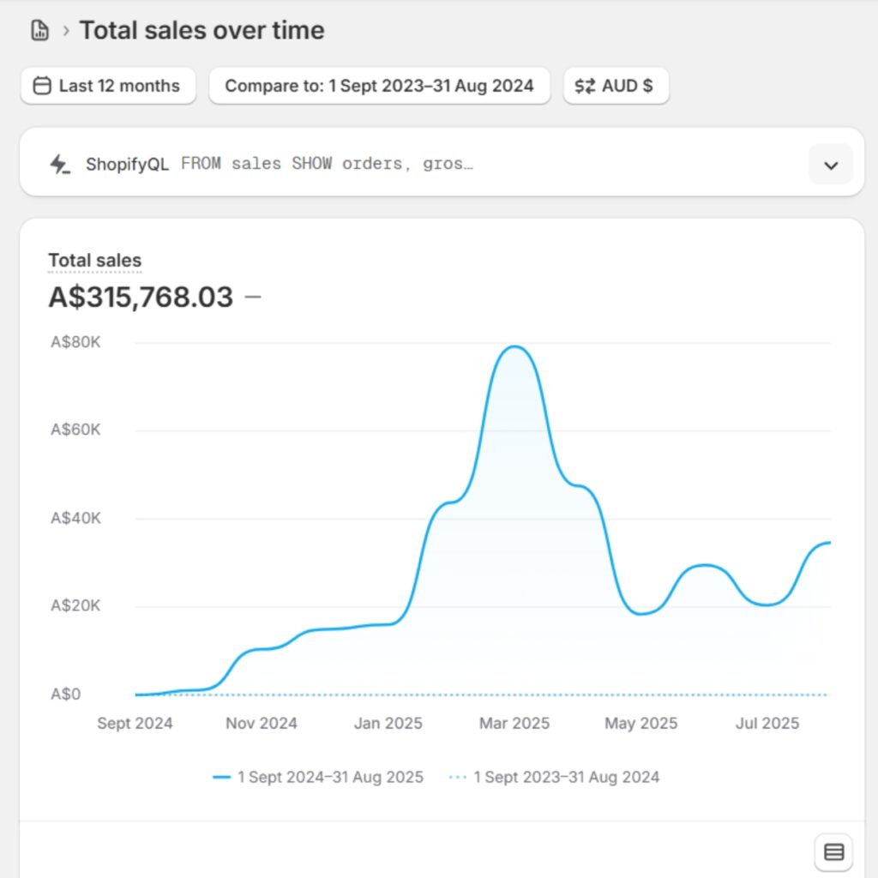The width and height of the screenshot is (878, 878).
Task: Open the Last 12 months date picker
Action: pyautogui.click(x=108, y=86)
